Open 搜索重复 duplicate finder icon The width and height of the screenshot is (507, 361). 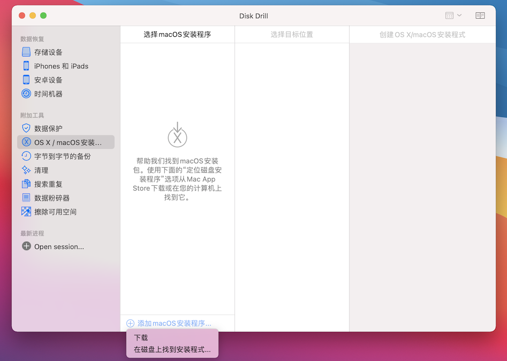[26, 184]
